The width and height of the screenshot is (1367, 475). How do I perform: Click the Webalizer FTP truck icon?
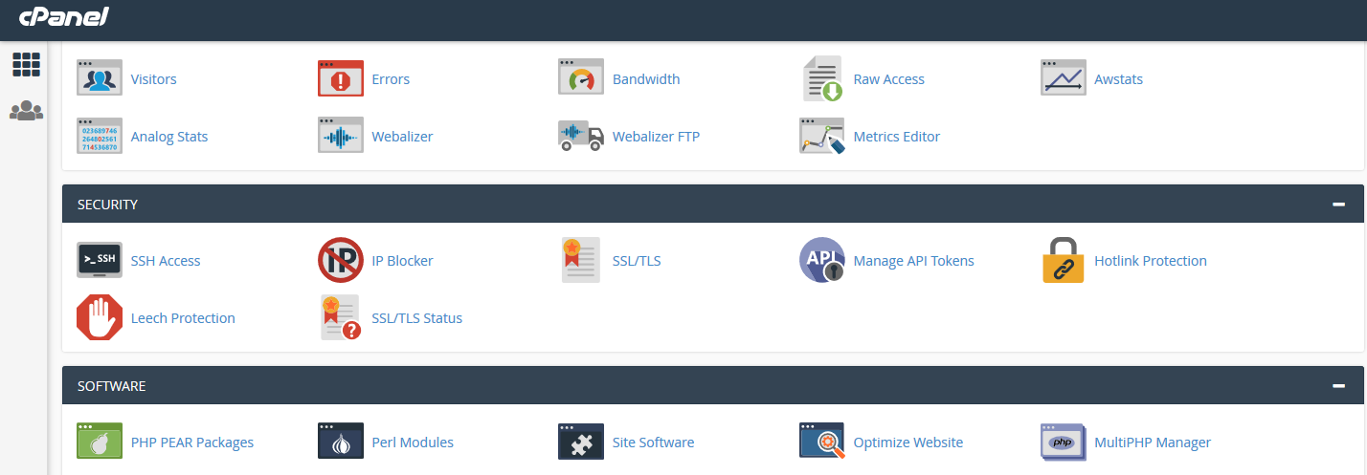tap(581, 136)
